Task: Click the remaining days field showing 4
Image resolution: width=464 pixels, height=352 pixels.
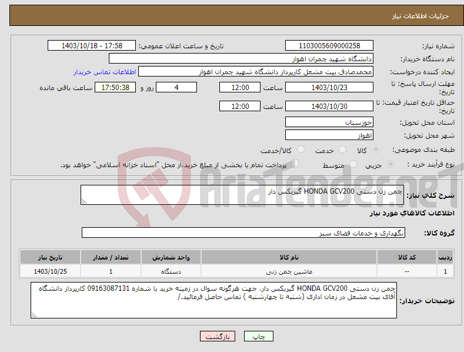Action: (176, 87)
